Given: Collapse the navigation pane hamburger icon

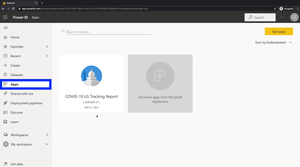Looking at the screenshot, I should pyautogui.click(x=6, y=28).
